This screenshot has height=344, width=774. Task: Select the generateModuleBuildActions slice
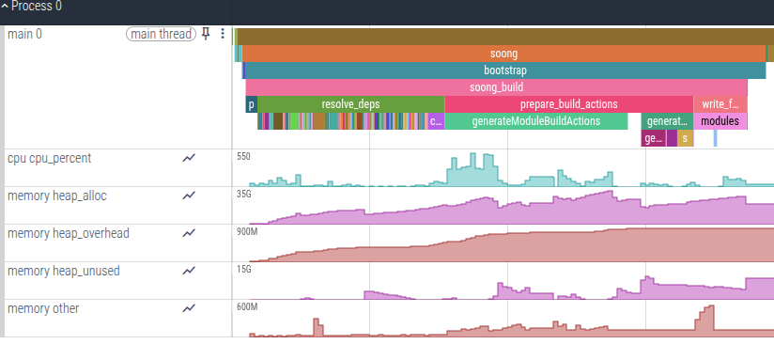(x=536, y=121)
